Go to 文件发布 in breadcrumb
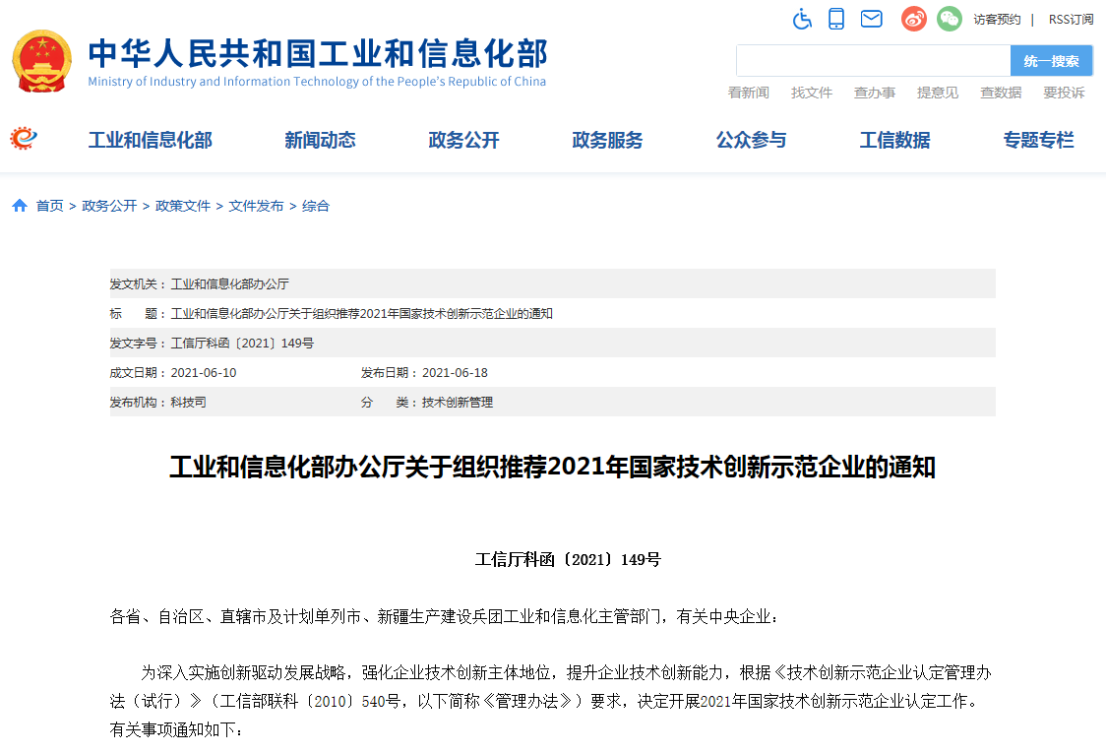The image size is (1106, 754). (256, 206)
